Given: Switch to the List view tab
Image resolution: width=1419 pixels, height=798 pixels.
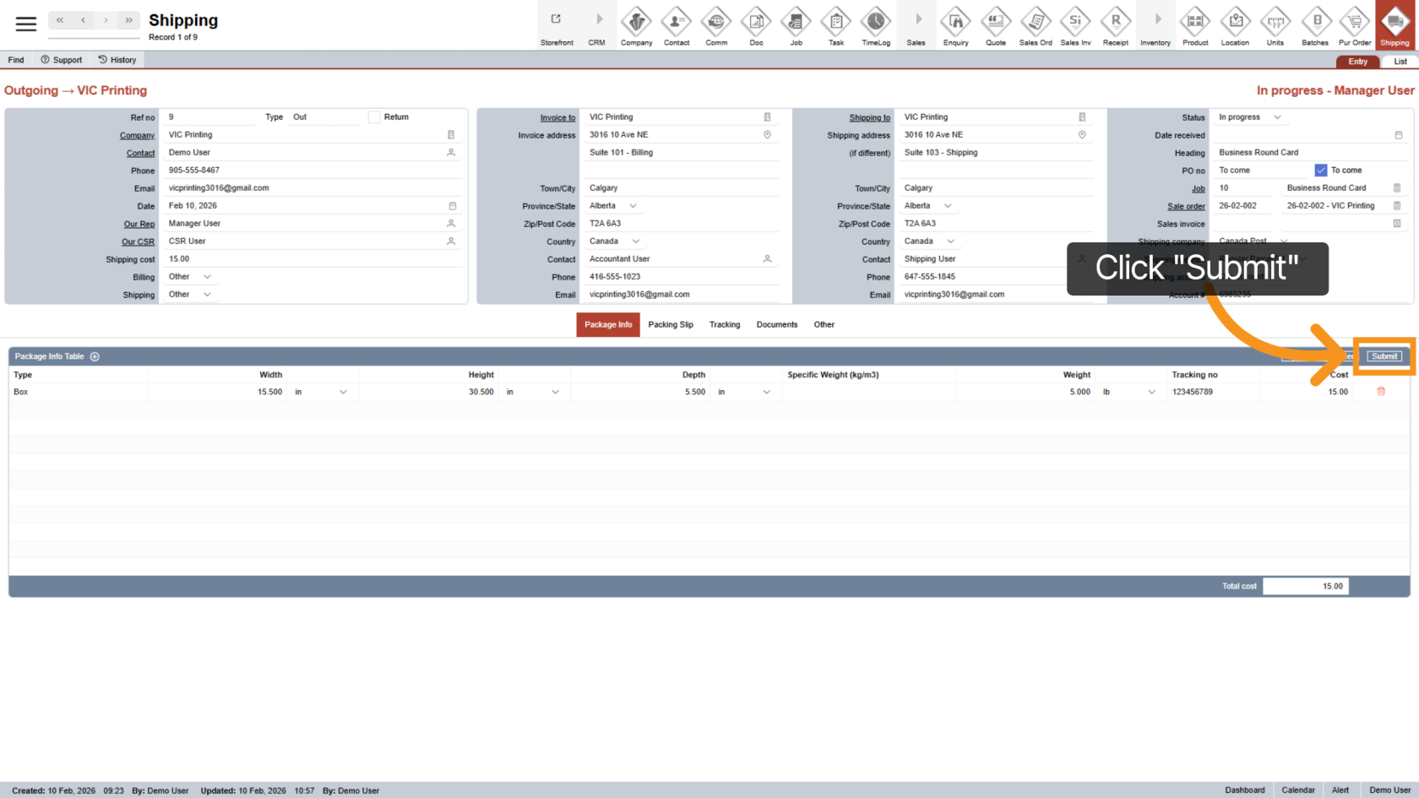Looking at the screenshot, I should click(x=1400, y=62).
